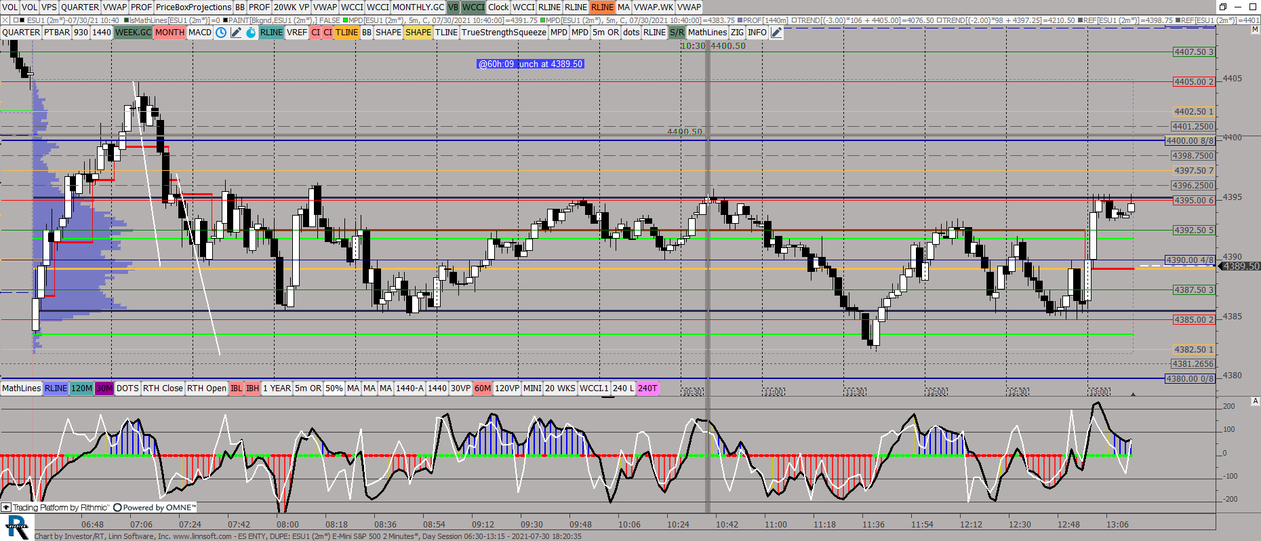This screenshot has width=1261, height=541.
Task: Toggle the green WEEK.GC button
Action: click(x=133, y=33)
